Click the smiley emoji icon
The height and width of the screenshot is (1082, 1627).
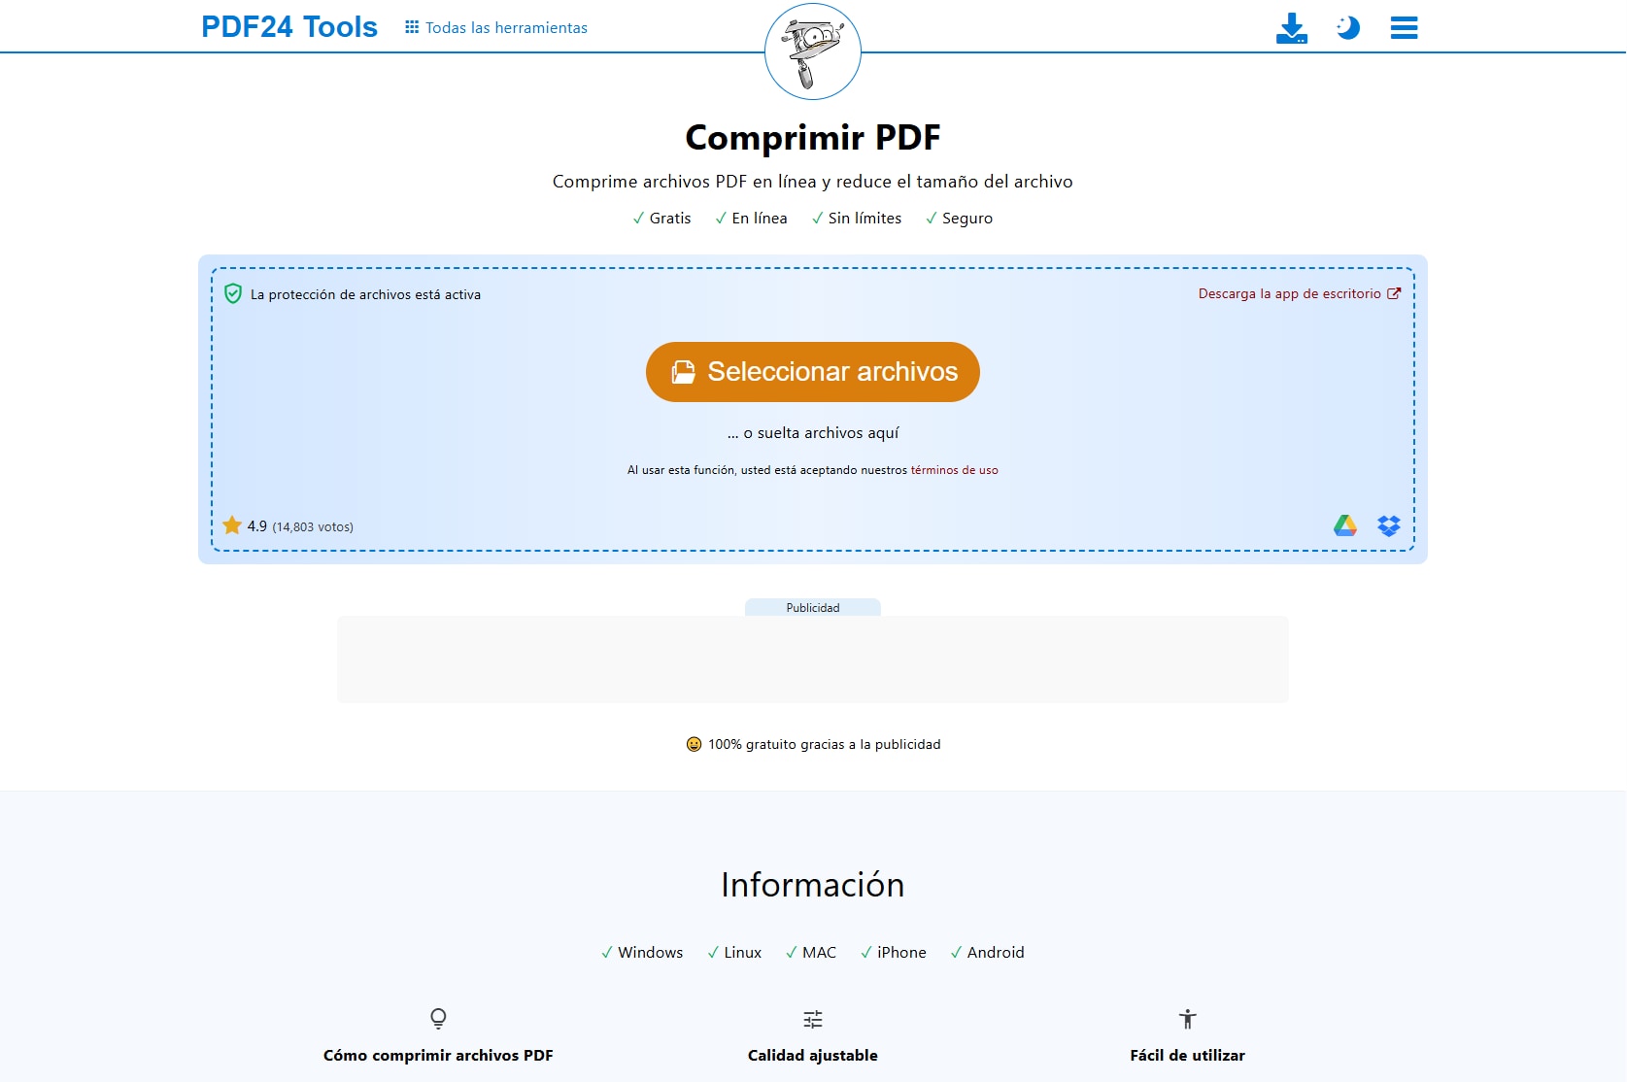694,744
